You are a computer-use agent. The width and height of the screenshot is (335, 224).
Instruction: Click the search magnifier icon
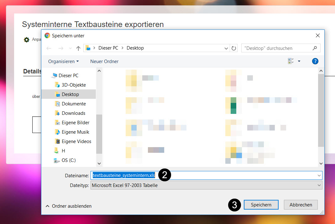click(x=315, y=48)
